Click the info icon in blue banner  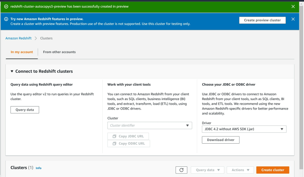point(6,19)
